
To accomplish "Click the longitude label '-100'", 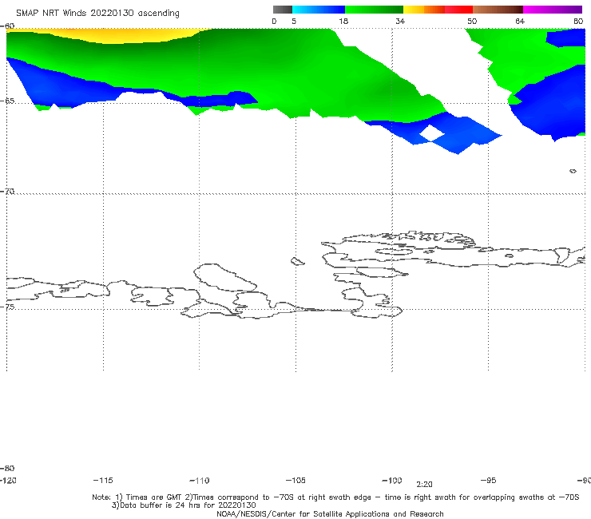I will coord(392,481).
